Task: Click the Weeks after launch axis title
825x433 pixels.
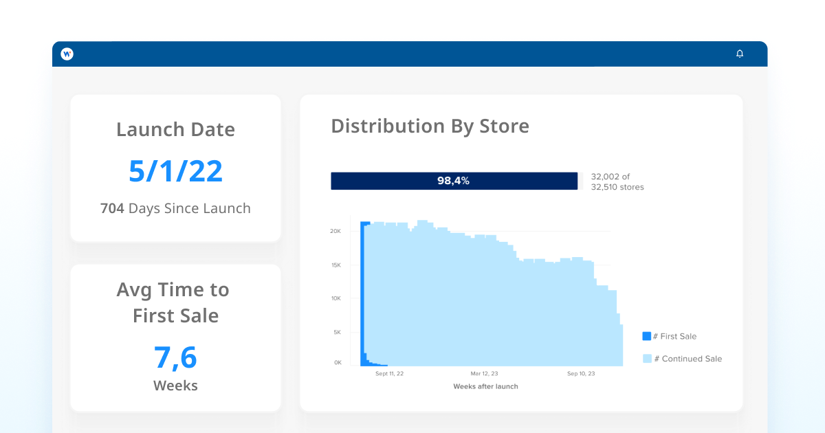Action: click(485, 386)
